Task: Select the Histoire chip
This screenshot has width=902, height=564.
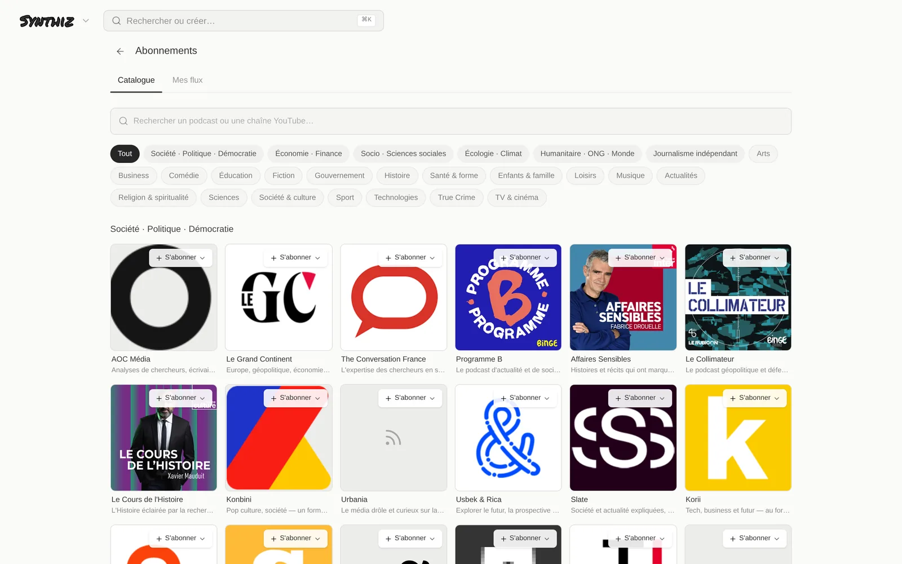Action: (397, 175)
